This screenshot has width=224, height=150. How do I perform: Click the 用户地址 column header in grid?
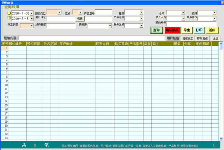(77, 44)
